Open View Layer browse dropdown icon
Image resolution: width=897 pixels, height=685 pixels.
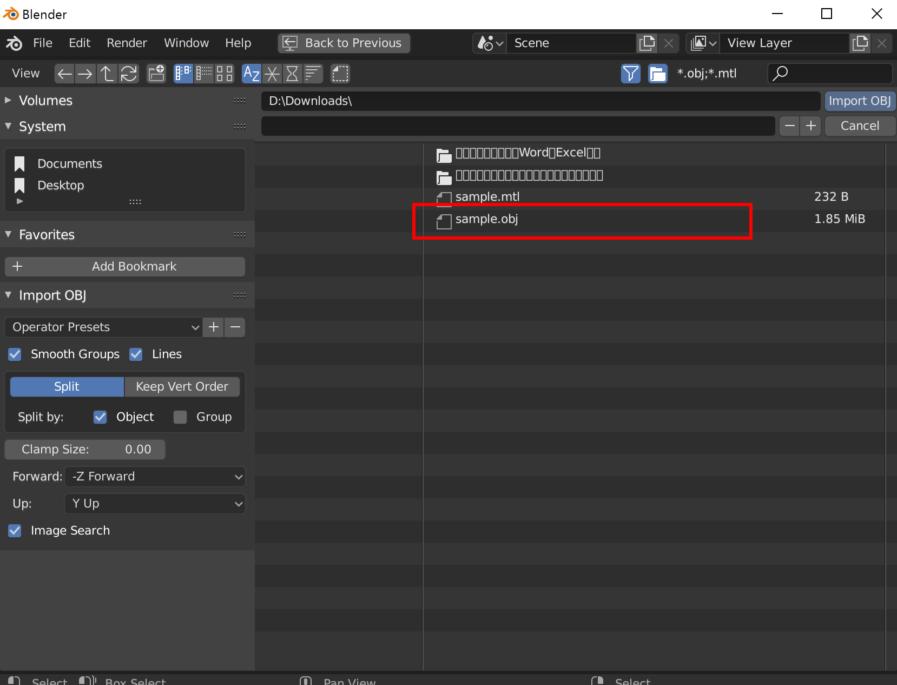click(703, 43)
